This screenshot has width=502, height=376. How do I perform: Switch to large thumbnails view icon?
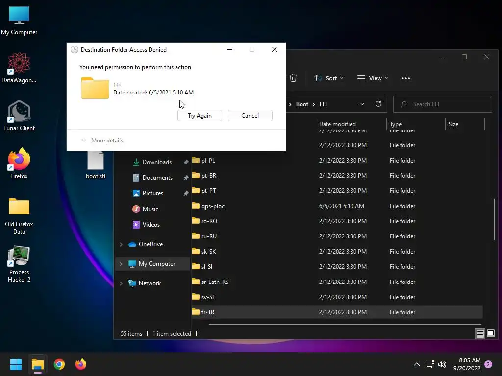[x=490, y=333]
